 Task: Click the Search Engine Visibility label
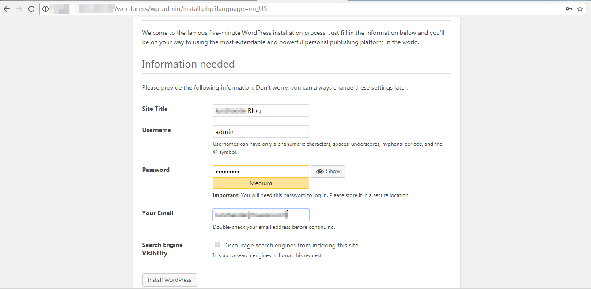coord(162,249)
